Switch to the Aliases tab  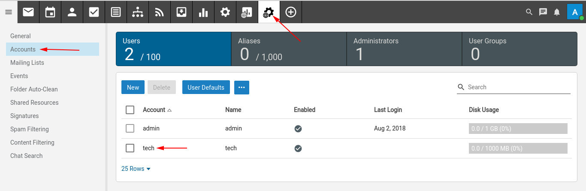pos(289,49)
